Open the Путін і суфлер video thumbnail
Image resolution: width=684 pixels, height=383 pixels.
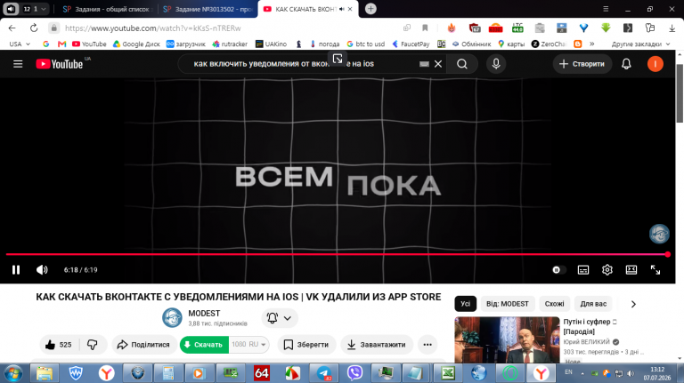click(507, 340)
